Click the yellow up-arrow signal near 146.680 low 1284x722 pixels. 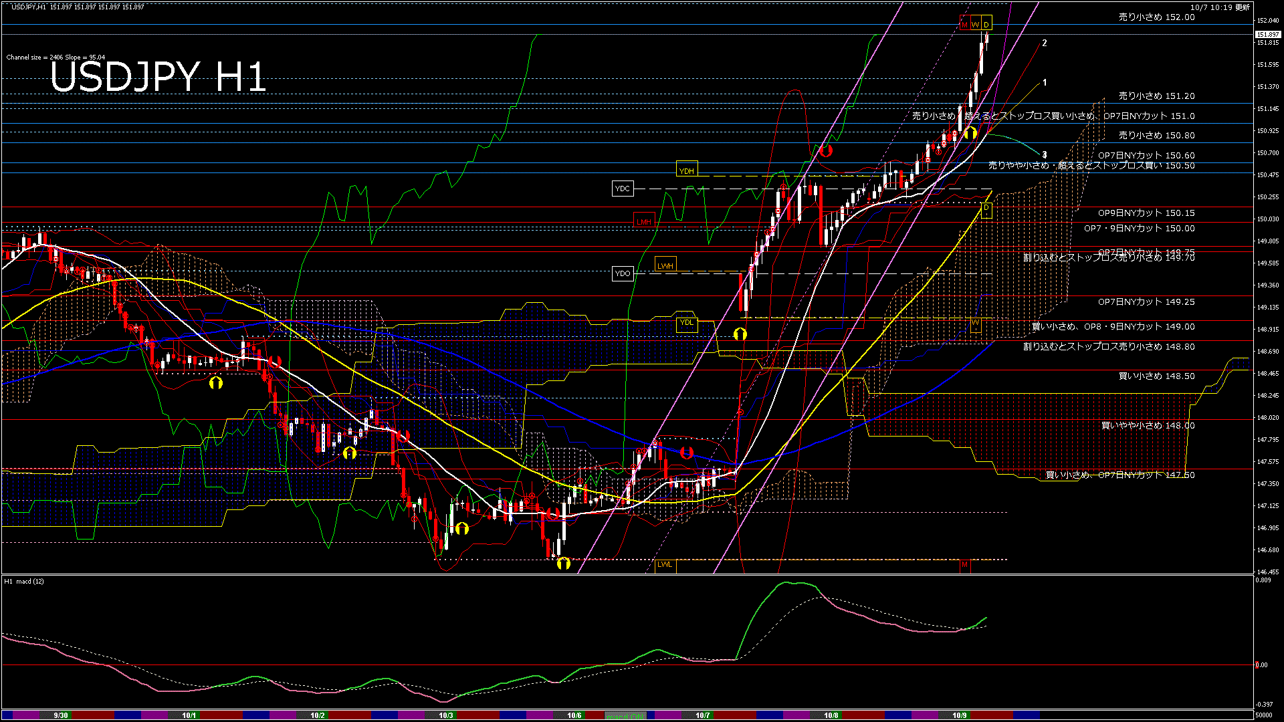[563, 564]
